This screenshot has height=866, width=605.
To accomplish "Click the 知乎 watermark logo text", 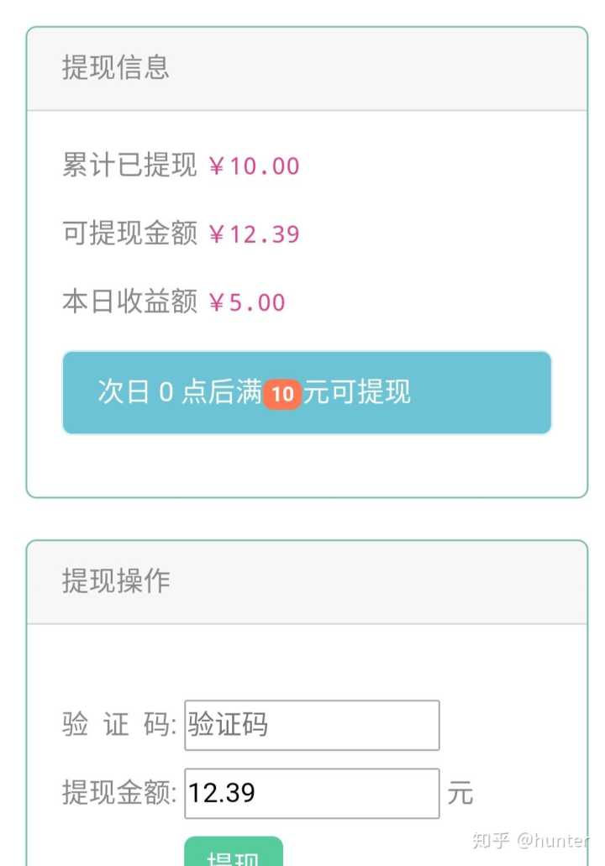I will pyautogui.click(x=491, y=840).
